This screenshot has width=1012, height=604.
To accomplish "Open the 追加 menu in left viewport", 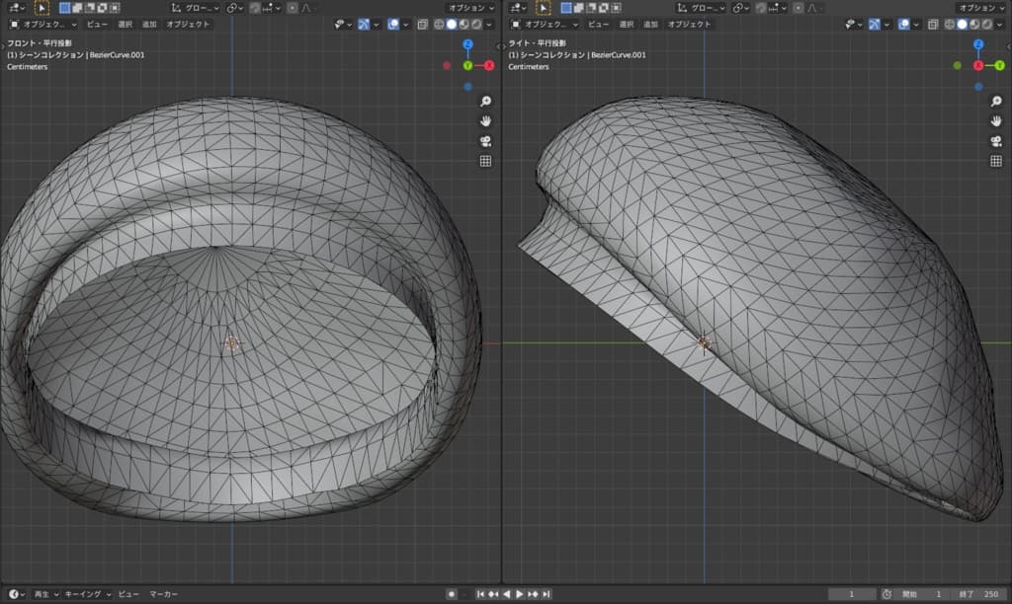I will [149, 24].
